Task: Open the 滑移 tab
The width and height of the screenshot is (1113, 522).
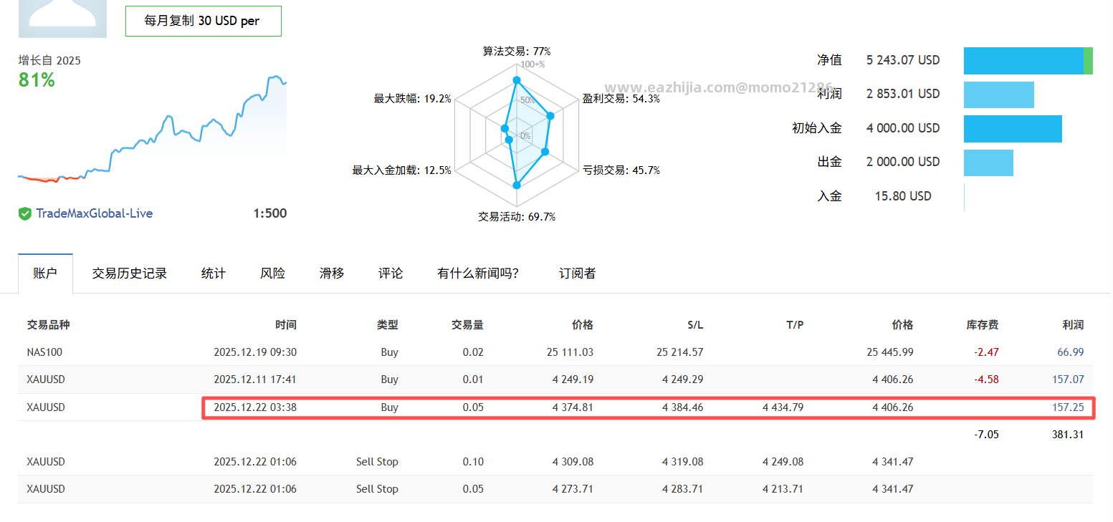Action: [x=332, y=274]
